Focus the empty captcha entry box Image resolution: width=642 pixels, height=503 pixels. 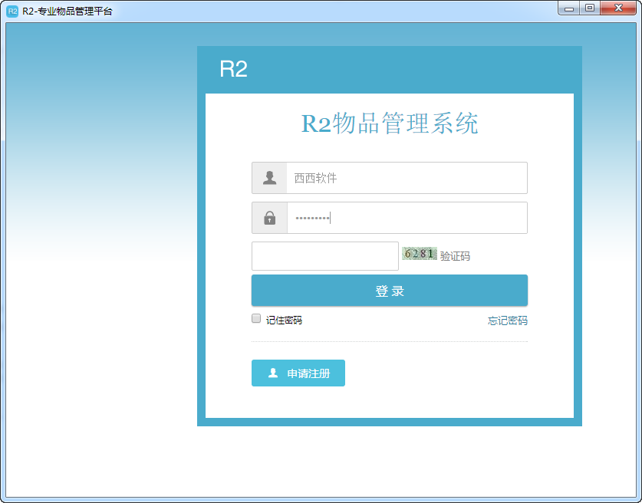click(324, 255)
